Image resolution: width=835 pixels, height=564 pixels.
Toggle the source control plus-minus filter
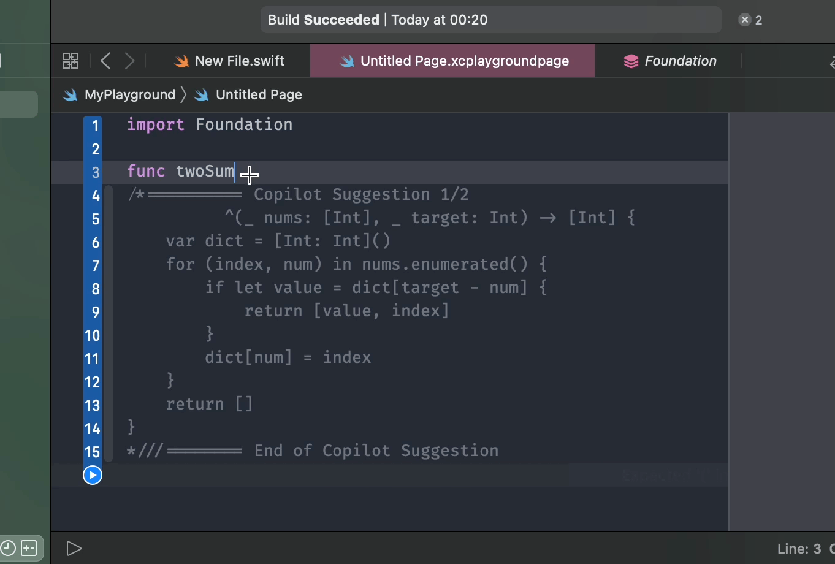[29, 548]
